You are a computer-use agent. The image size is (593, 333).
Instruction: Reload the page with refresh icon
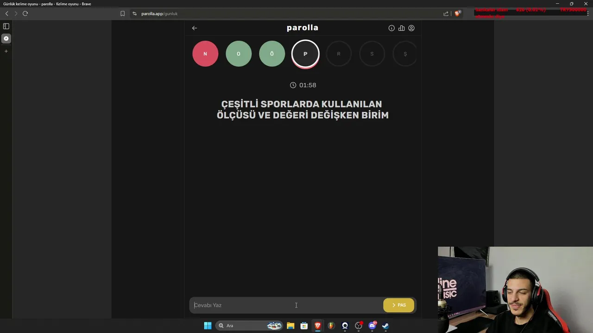pyautogui.click(x=25, y=13)
